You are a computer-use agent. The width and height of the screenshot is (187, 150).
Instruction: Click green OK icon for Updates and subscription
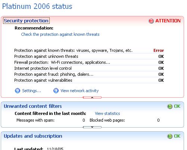170,136
